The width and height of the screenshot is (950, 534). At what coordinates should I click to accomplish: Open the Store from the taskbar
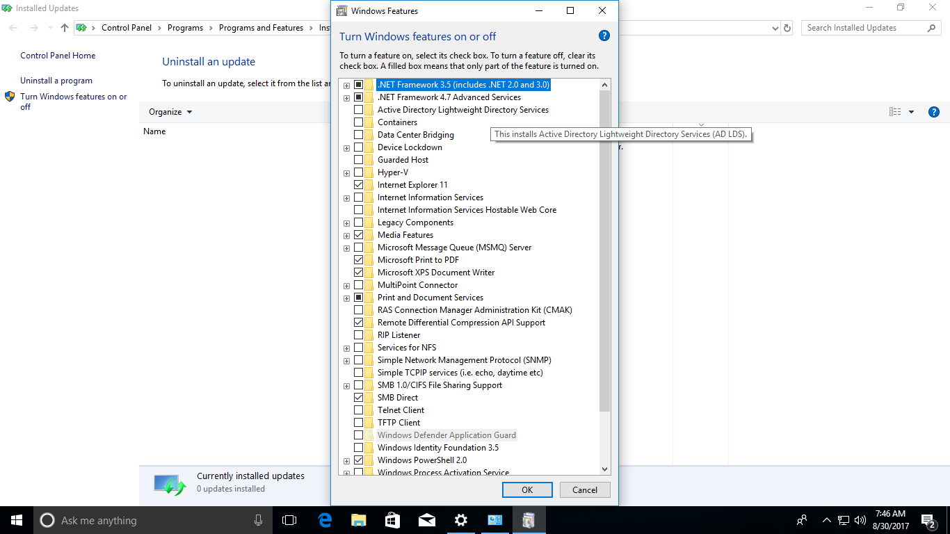(x=393, y=520)
